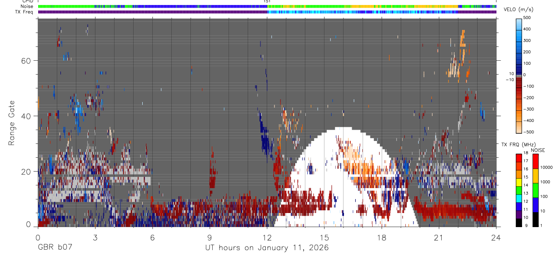Click the green 100–1000 segment of NOISE legend
The image size is (558, 257).
click(x=536, y=189)
